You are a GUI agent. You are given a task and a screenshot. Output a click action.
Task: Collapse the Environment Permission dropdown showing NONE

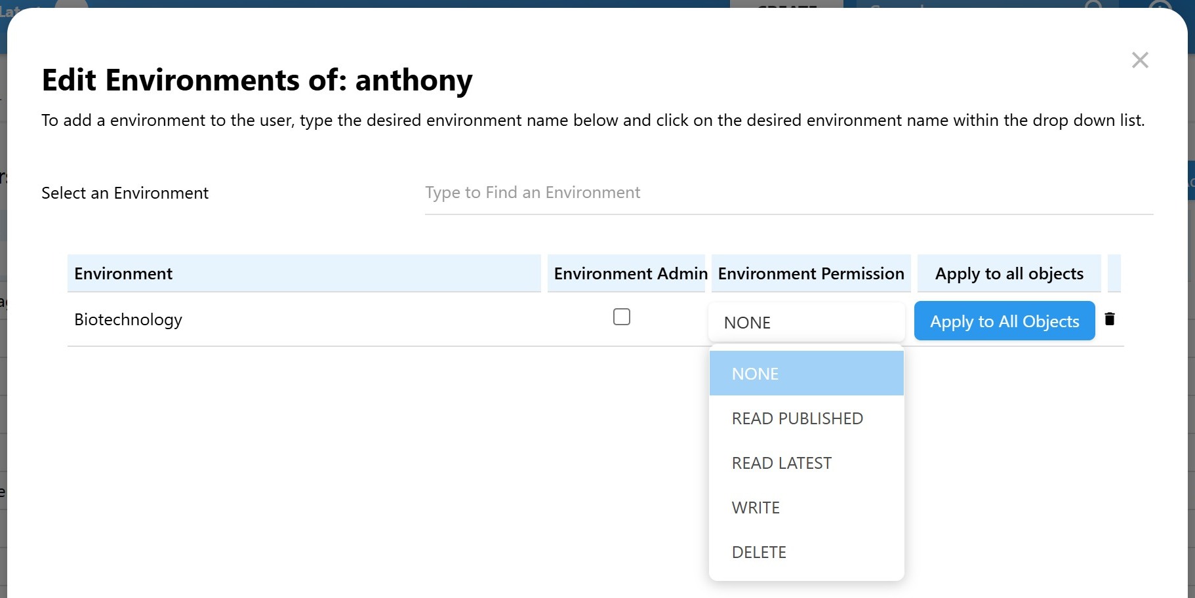tap(806, 322)
